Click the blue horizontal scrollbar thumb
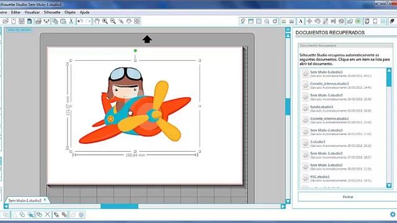This screenshot has width=397, height=223. [x=120, y=206]
